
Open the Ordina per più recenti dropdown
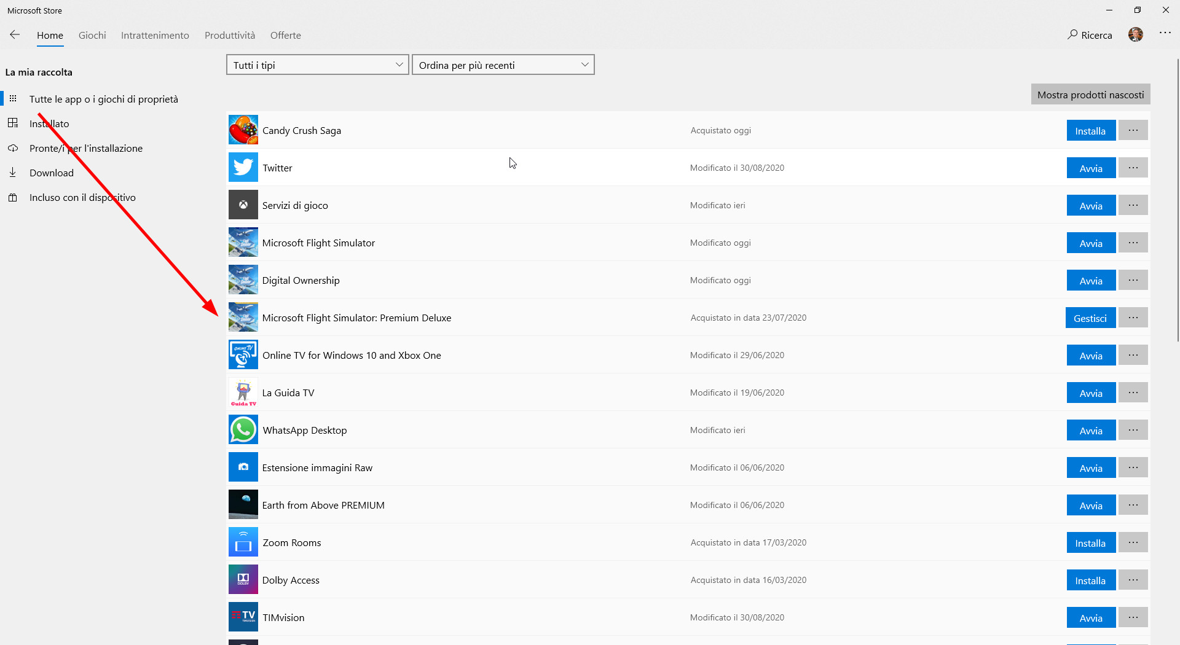point(503,65)
